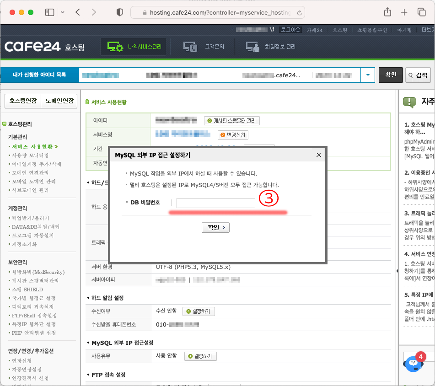Go back with the browser arrow

pyautogui.click(x=78, y=12)
